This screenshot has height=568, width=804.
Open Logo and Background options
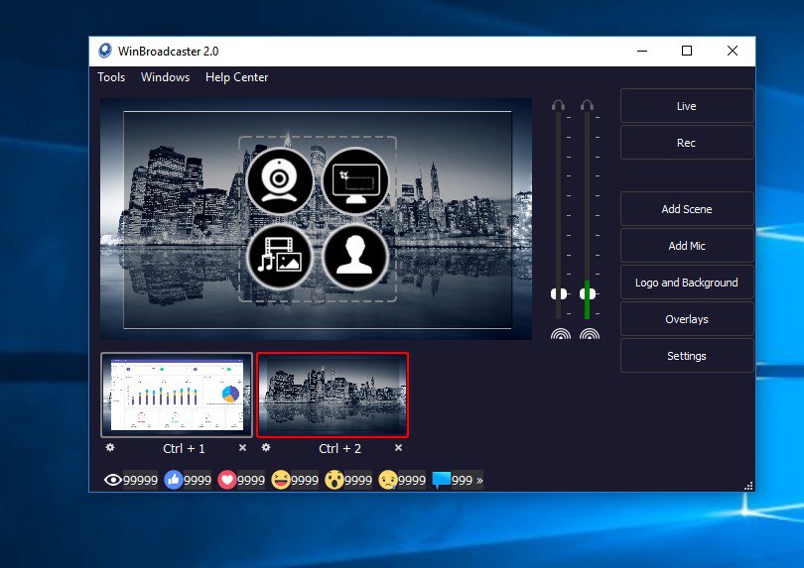point(687,283)
